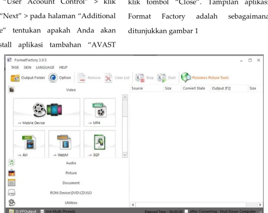Image resolution: width=268 pixels, height=213 pixels.
Task: Close the FormatFactory window
Action: (x=258, y=60)
